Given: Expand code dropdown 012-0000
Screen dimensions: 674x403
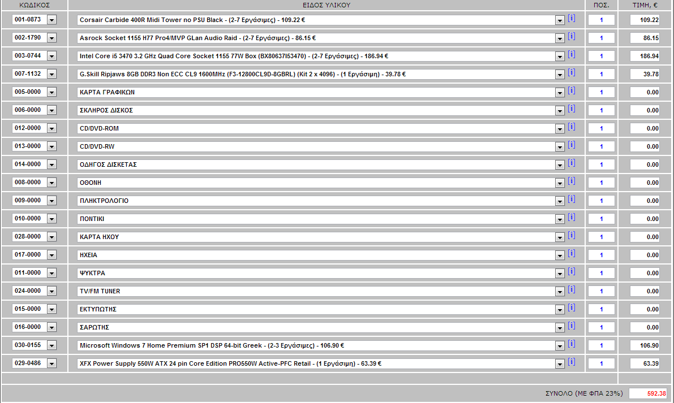Looking at the screenshot, I should (x=51, y=128).
